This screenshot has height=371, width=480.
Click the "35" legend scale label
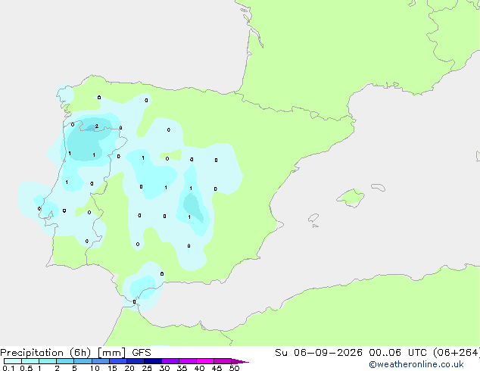coord(182,368)
